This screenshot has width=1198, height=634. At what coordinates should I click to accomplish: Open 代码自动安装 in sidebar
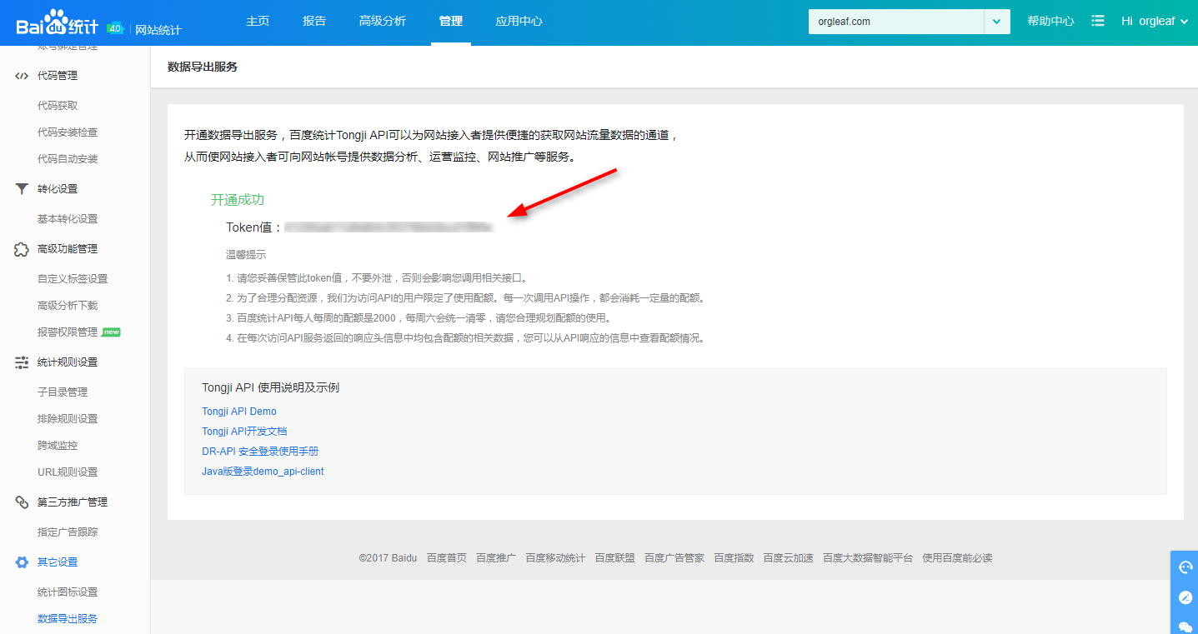point(68,159)
